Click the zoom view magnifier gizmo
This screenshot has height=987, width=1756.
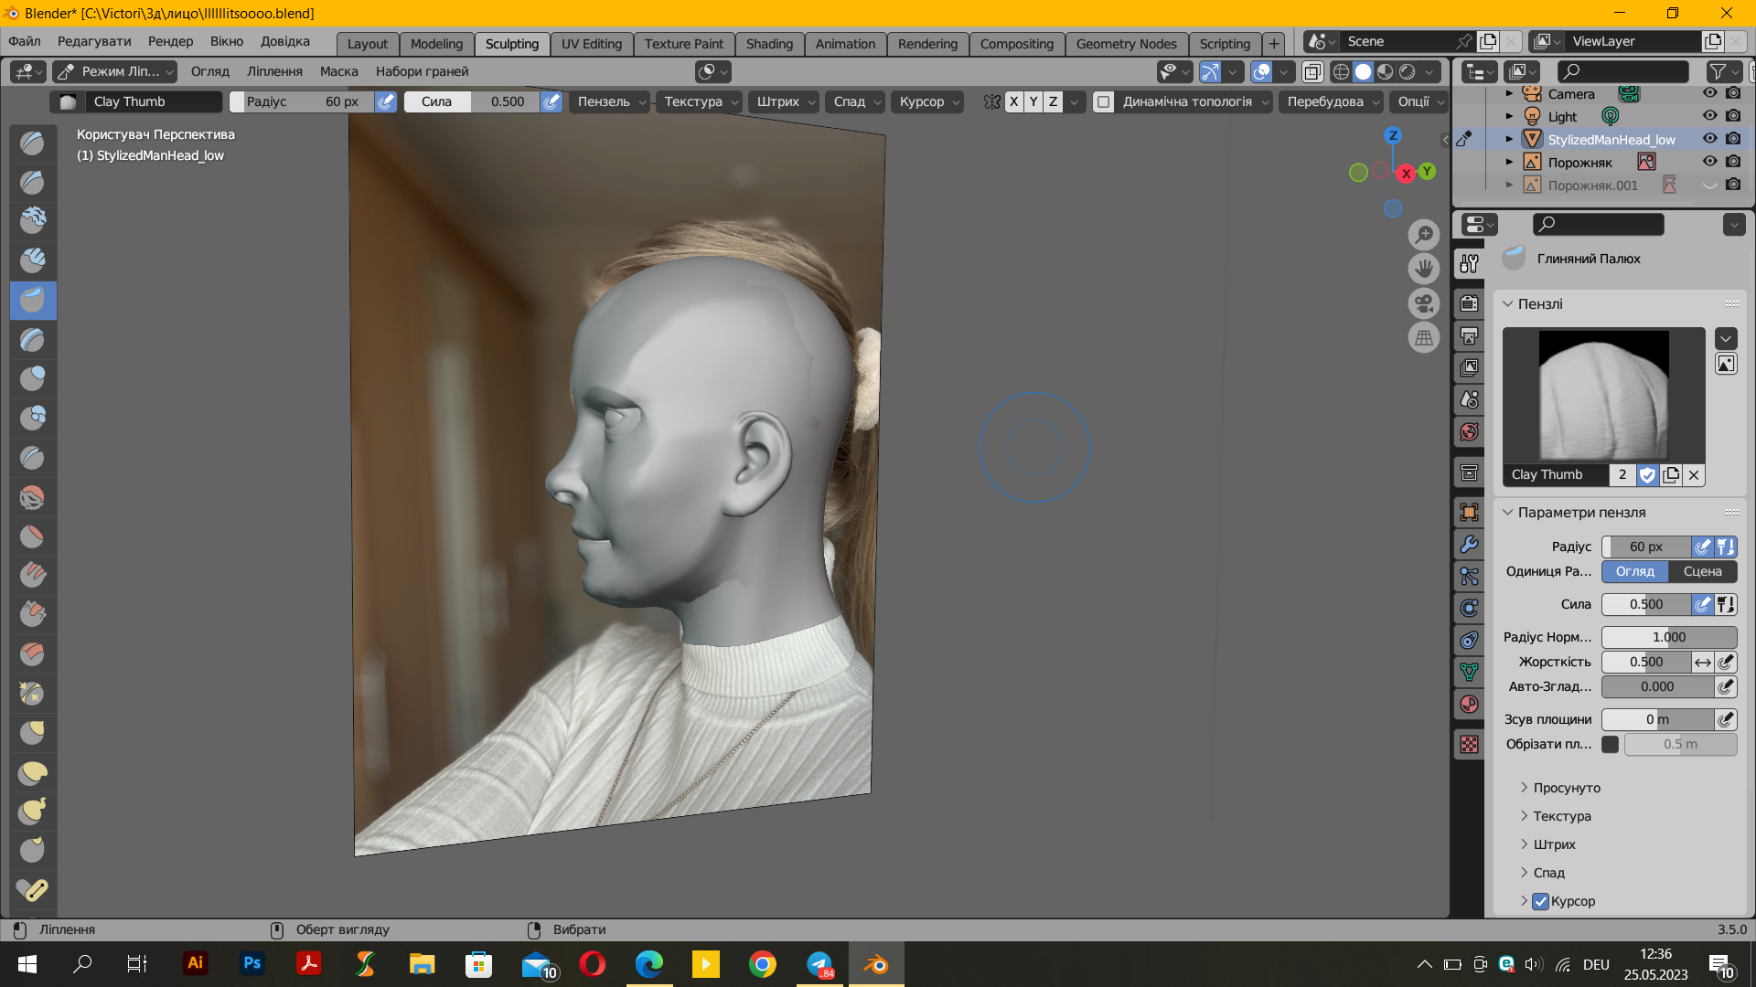(x=1424, y=235)
